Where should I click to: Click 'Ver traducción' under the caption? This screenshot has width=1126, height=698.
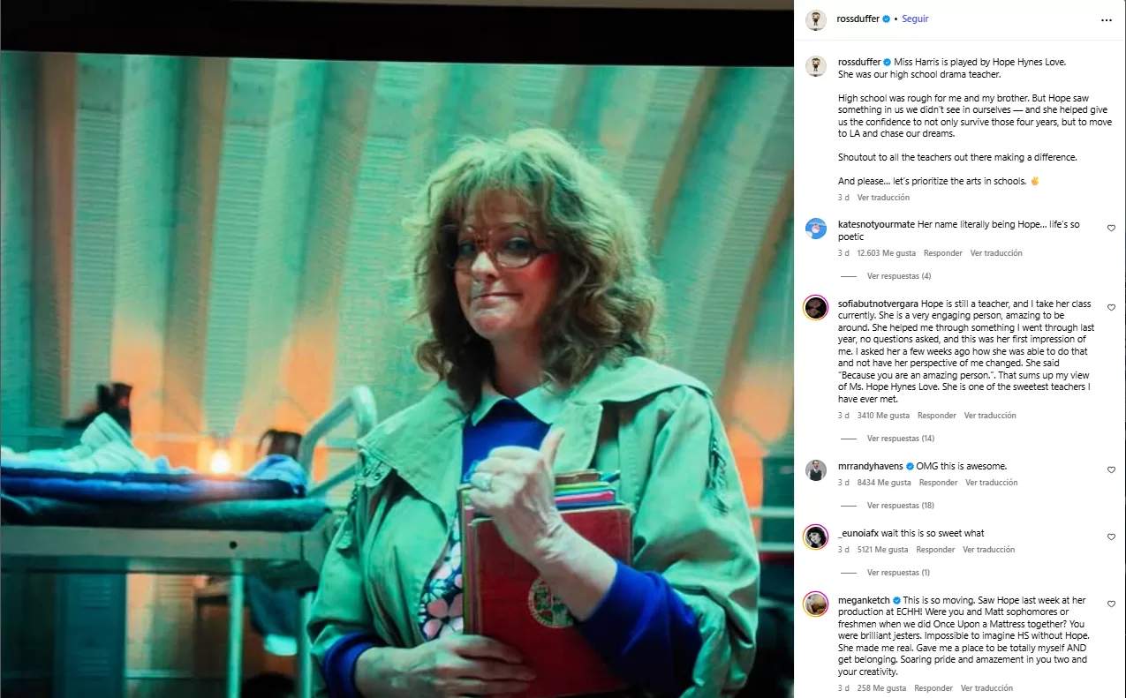[883, 198]
